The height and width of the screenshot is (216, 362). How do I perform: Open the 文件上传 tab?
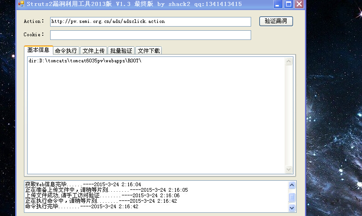point(94,50)
